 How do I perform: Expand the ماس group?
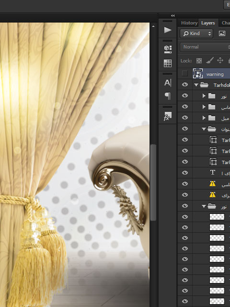(x=204, y=106)
